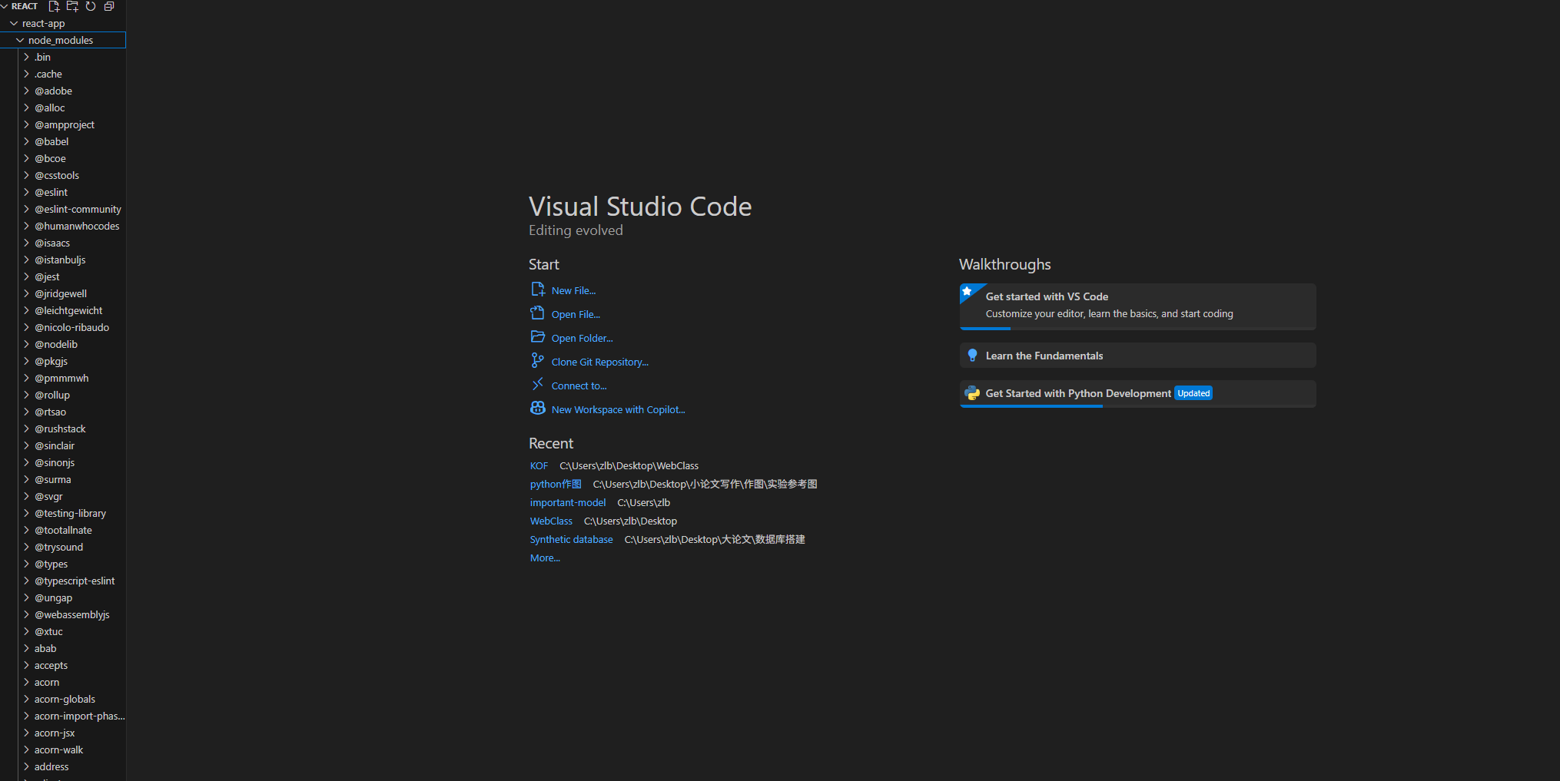Refresh the explorer with the refresh icon
1560x781 pixels.
91,6
